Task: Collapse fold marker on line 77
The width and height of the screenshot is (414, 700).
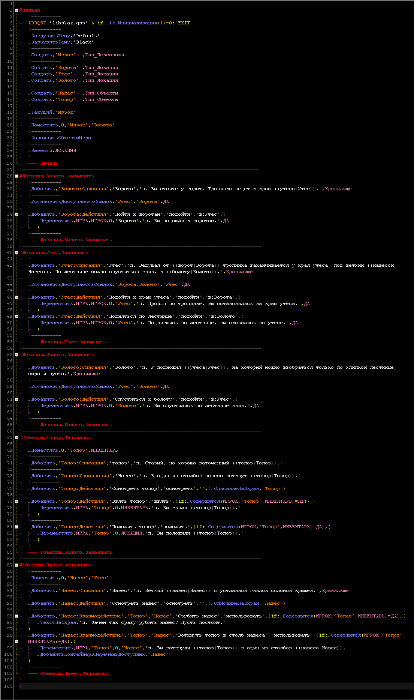Action: tap(16, 501)
